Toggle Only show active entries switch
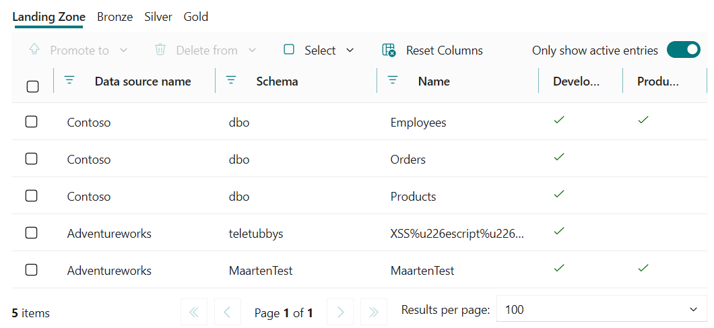The width and height of the screenshot is (714, 328). (684, 50)
